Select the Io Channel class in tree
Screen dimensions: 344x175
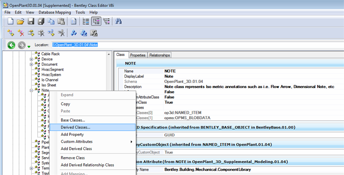(x=50, y=80)
